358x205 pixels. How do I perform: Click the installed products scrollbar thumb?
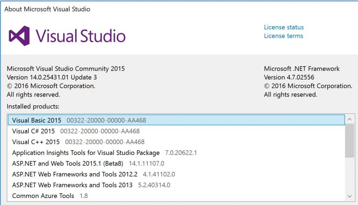click(x=350, y=141)
